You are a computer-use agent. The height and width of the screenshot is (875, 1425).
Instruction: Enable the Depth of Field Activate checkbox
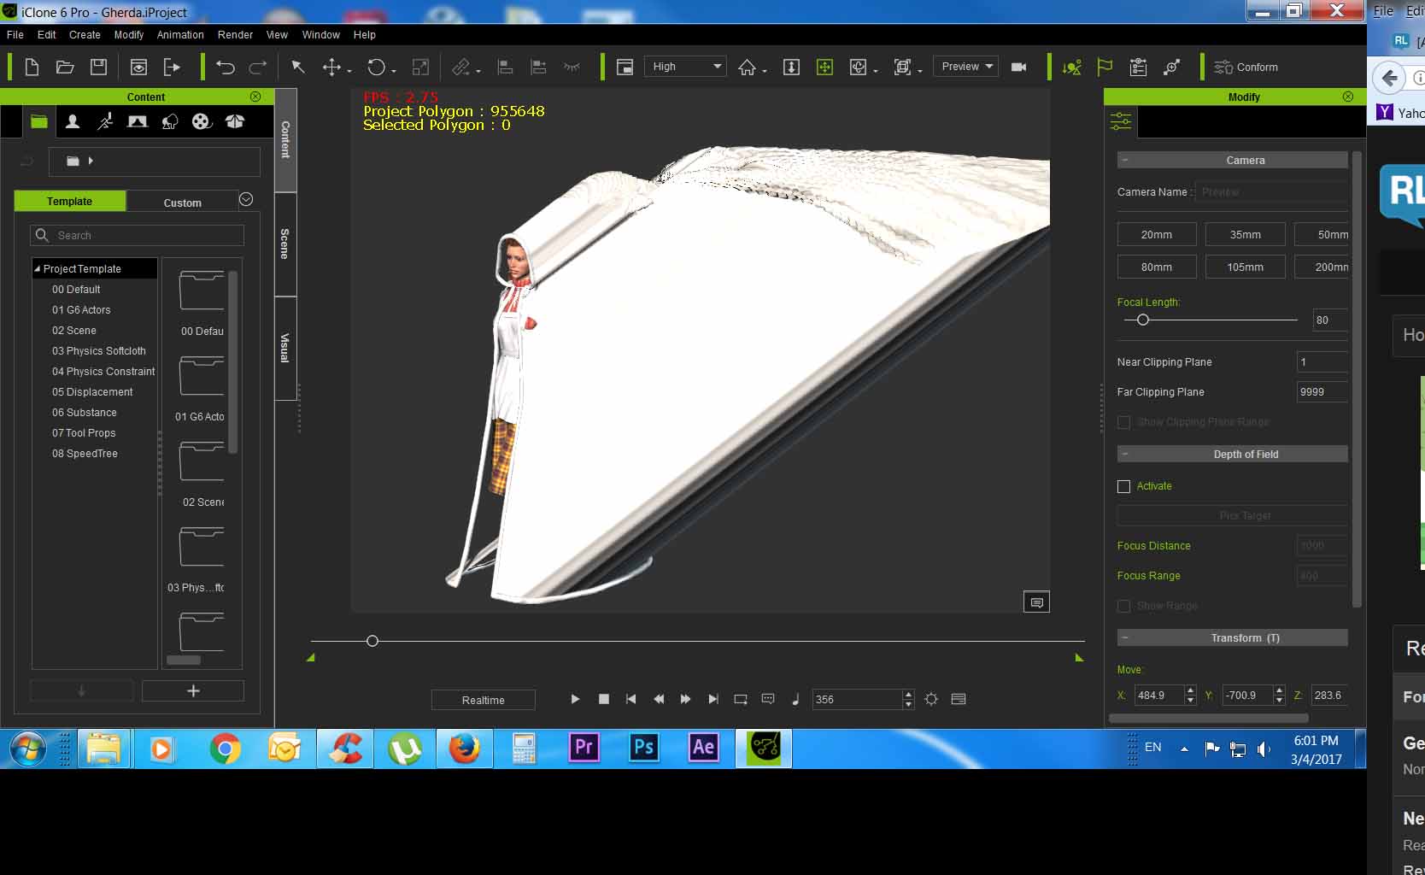pyautogui.click(x=1123, y=486)
